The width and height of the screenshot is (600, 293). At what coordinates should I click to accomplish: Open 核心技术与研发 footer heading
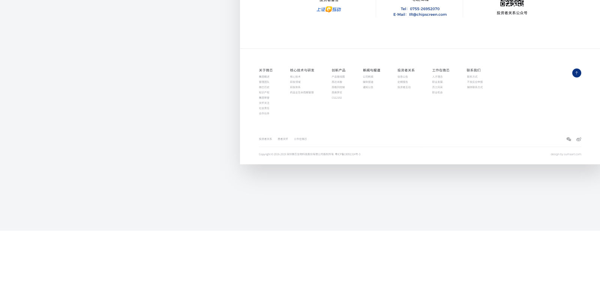(x=302, y=70)
